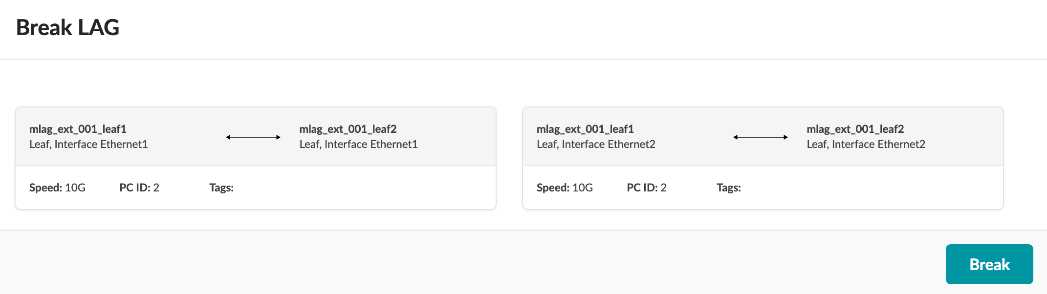Select mlag_ext_001_leaf1 name in the Ethernet2 card
Image resolution: width=1047 pixels, height=294 pixels.
click(585, 129)
